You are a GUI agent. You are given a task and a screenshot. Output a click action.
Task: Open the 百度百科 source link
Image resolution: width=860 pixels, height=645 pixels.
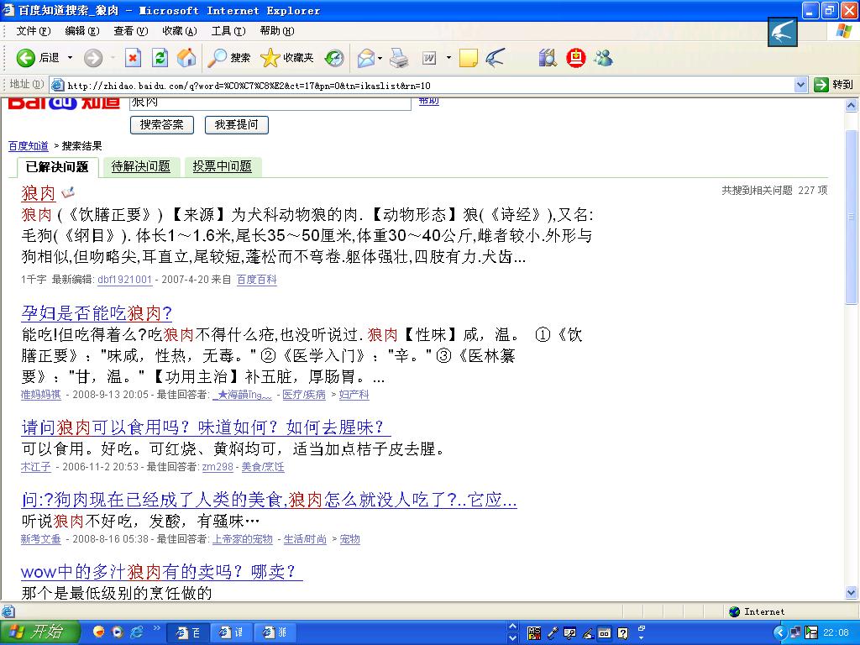point(257,280)
